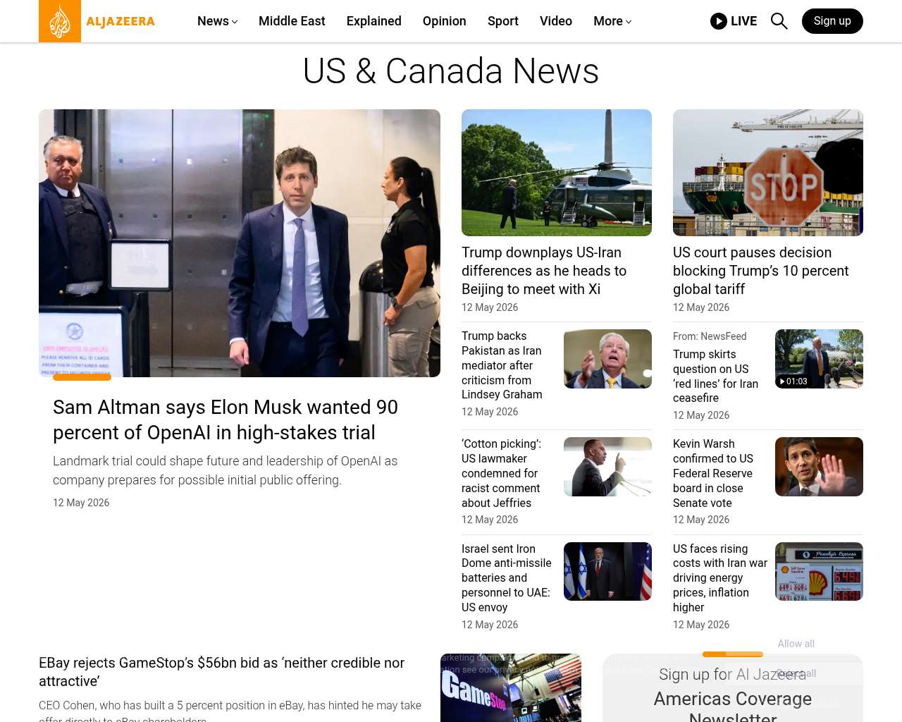902x722 pixels.
Task: Click the LIVE play icon
Action: 718,21
